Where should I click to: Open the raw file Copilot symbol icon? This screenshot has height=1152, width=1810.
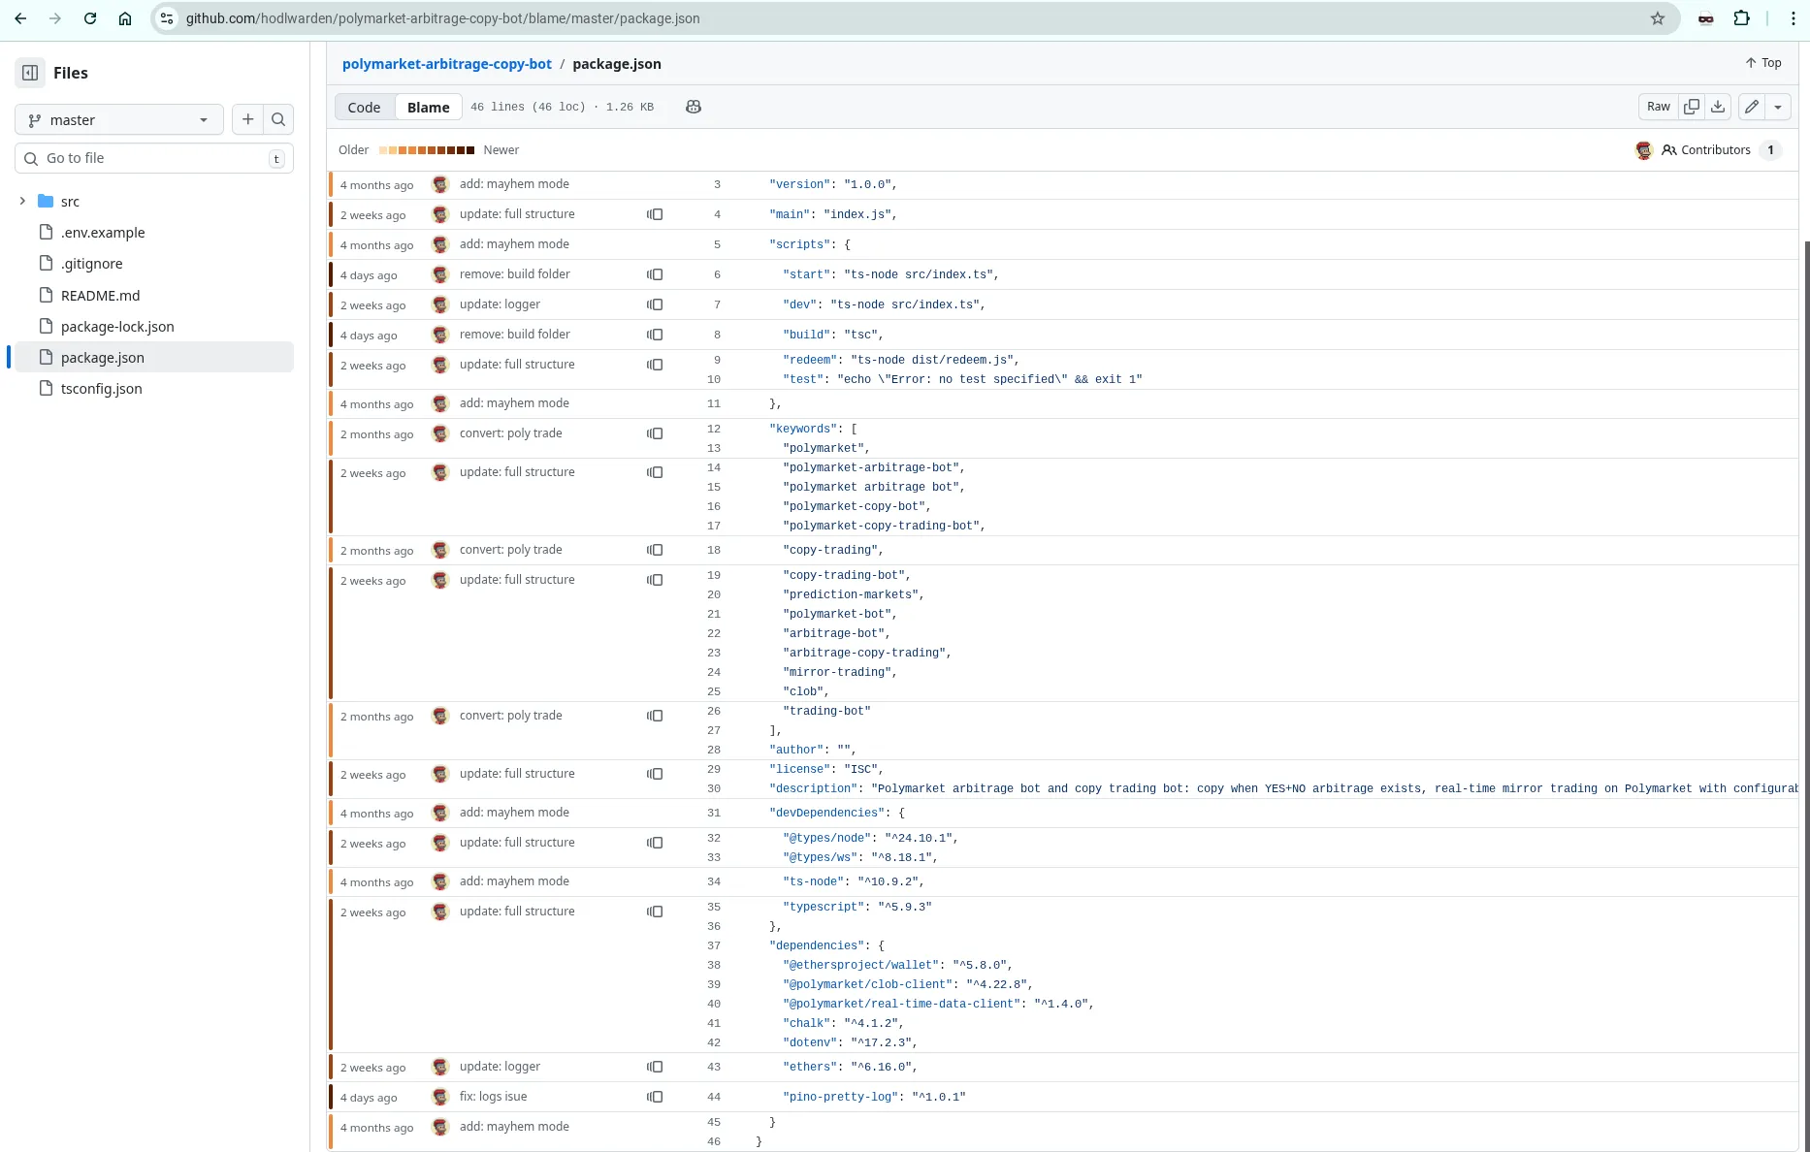click(x=693, y=107)
